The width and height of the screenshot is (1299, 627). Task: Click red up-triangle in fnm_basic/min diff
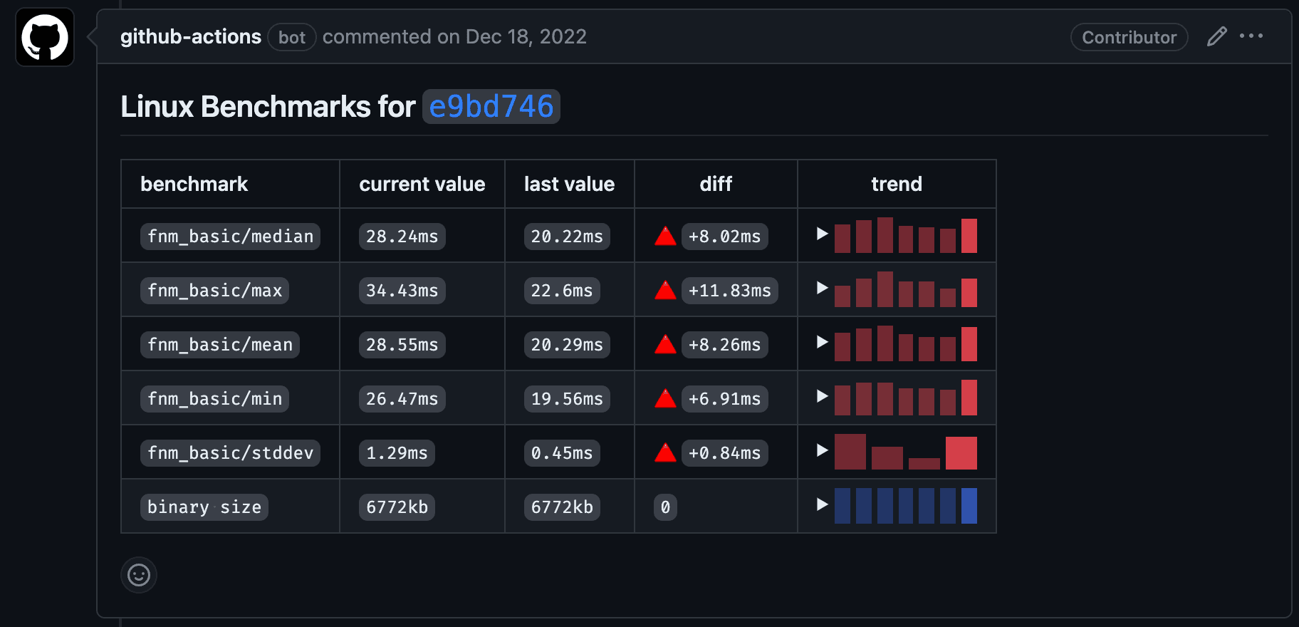click(x=665, y=399)
